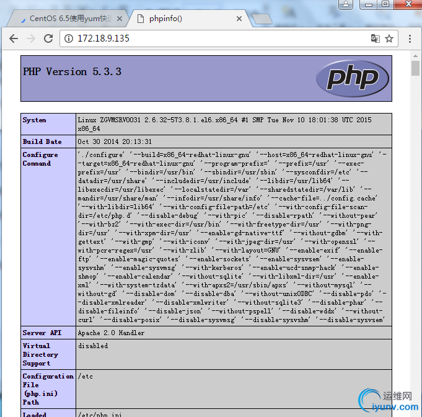The width and height of the screenshot is (422, 417).
Task: Click the vertical scrollbar thumb
Action: pos(415,68)
